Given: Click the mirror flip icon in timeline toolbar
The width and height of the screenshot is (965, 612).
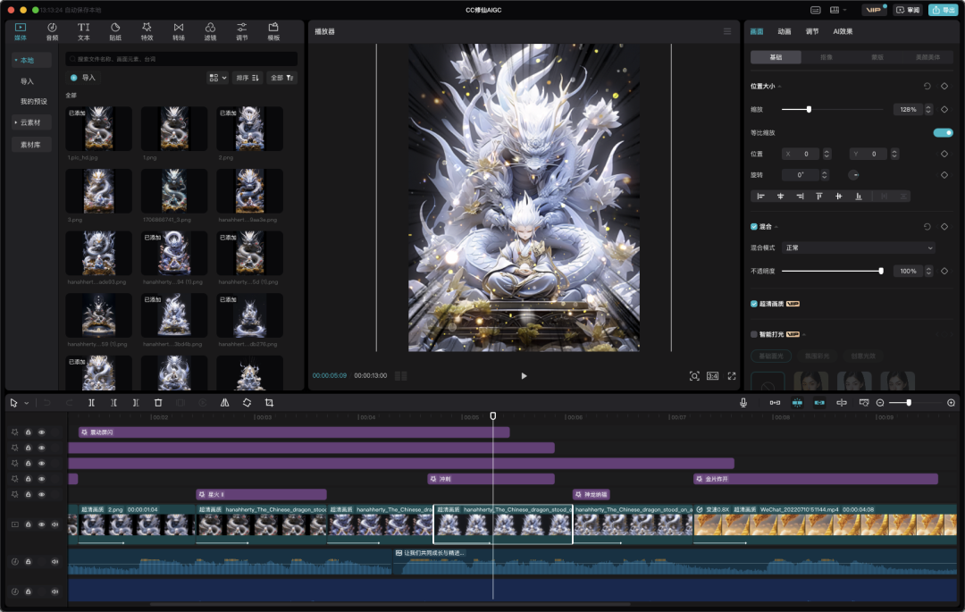Looking at the screenshot, I should 224,403.
